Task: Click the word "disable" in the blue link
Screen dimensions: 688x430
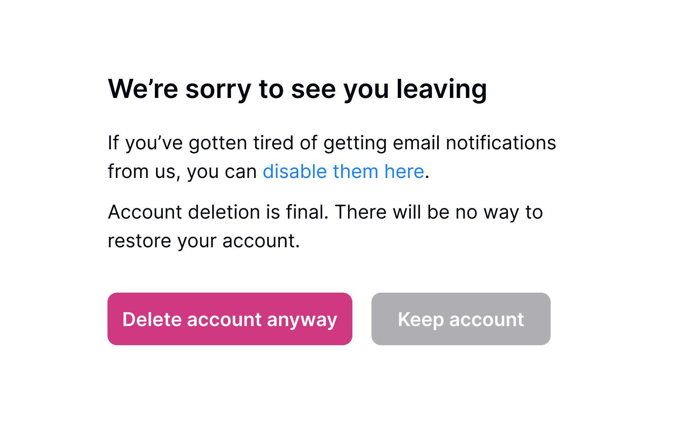Action: (295, 172)
